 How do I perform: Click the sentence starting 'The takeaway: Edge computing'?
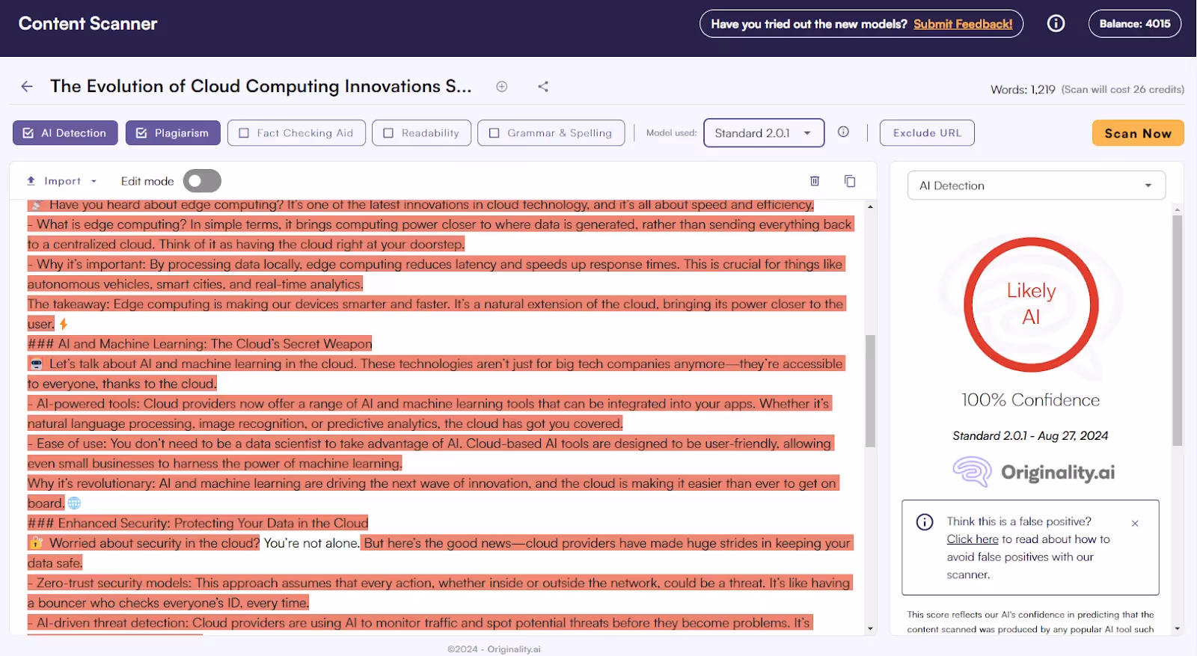tap(437, 314)
